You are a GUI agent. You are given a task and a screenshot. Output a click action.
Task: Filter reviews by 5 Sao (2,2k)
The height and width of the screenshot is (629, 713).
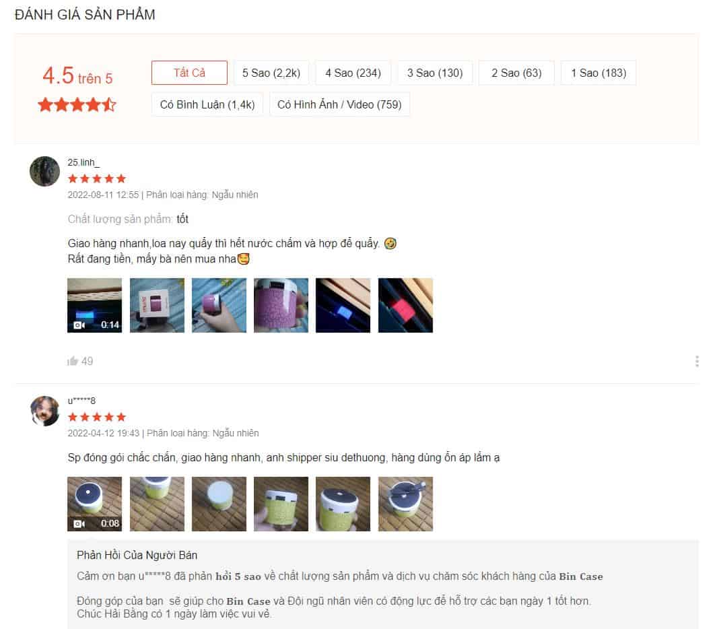271,73
